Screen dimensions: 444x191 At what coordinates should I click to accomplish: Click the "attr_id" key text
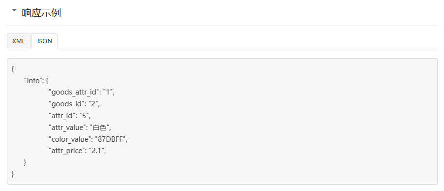62,116
